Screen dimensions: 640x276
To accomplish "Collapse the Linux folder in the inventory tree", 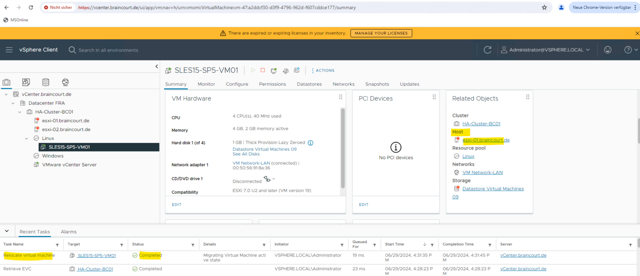I will [x=26, y=138].
